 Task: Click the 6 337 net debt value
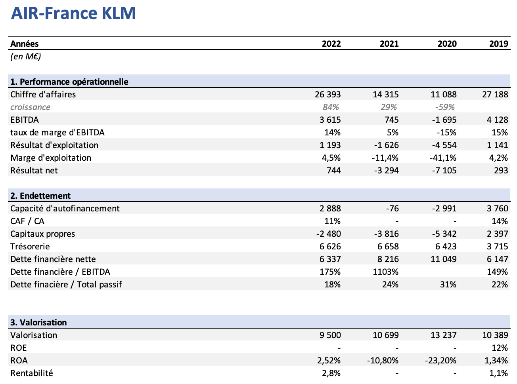330,259
